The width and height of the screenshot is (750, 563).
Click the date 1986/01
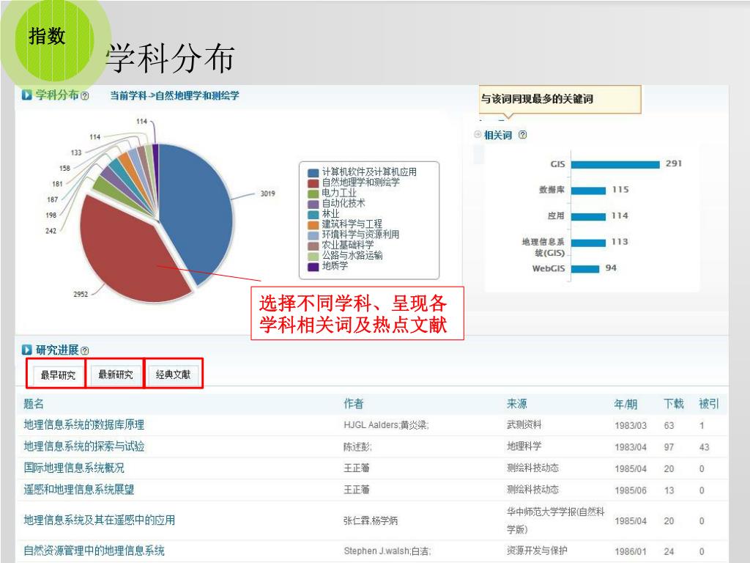631,551
